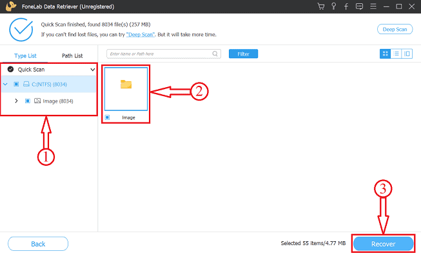Open the Facebook share icon
The image size is (421, 258).
click(x=346, y=6)
